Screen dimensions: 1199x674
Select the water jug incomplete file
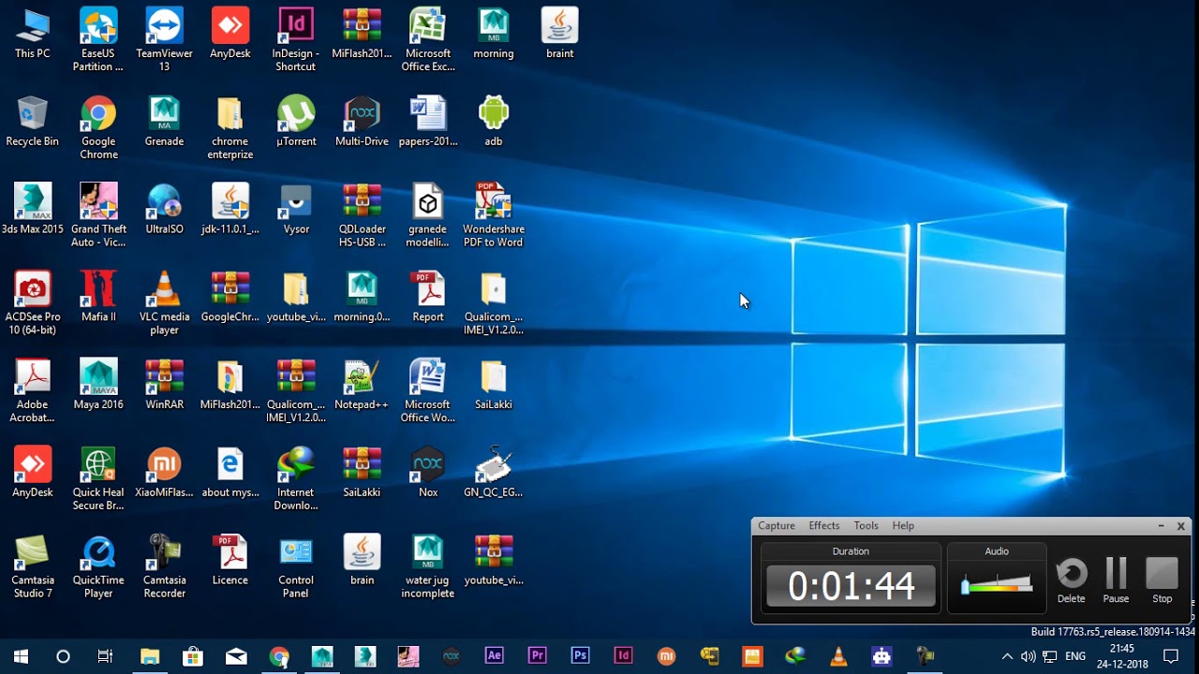tap(428, 566)
